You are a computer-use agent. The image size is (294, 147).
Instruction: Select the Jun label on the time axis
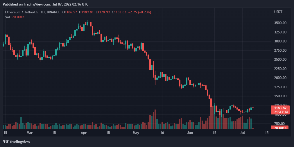[x=190, y=133]
